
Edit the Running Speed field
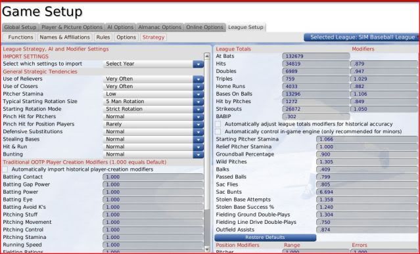tap(153, 245)
